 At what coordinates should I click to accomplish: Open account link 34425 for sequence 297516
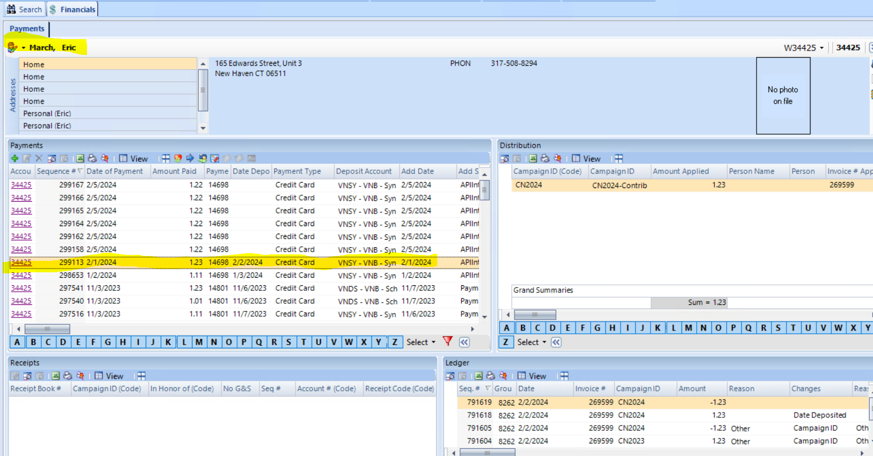(21, 314)
